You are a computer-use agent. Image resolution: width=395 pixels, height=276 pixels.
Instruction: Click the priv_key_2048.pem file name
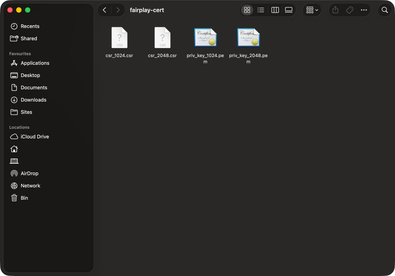click(x=248, y=59)
